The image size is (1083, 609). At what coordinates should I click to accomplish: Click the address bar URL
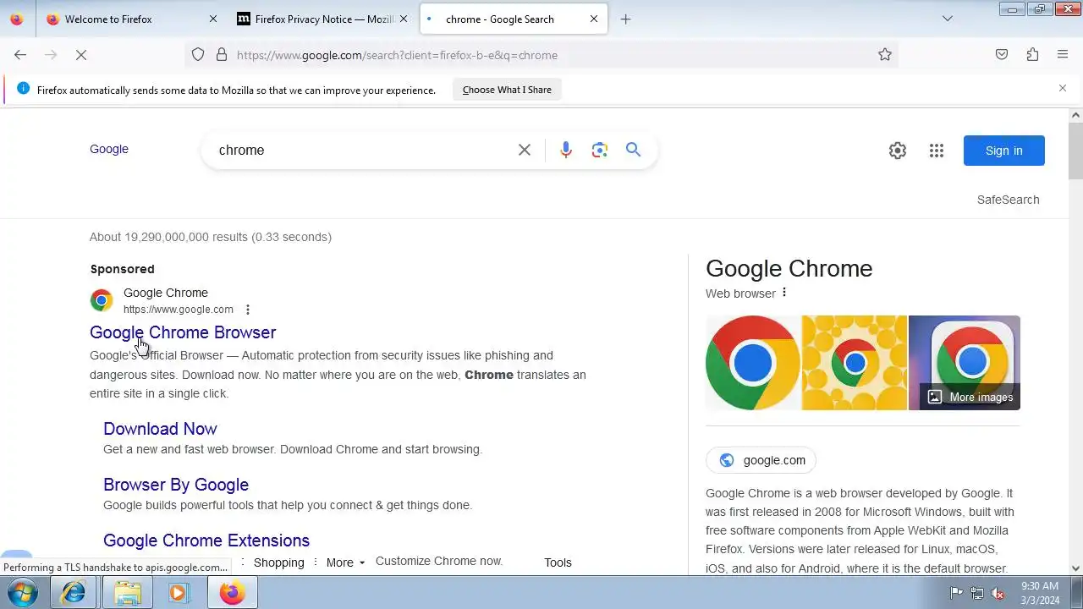[397, 55]
